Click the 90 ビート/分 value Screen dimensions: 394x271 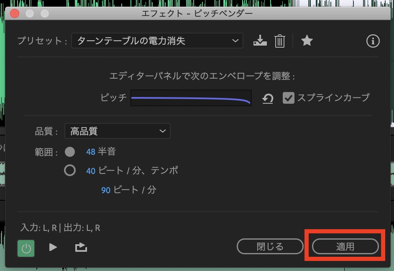[x=106, y=190]
